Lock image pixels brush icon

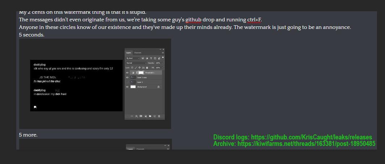pos(136,68)
